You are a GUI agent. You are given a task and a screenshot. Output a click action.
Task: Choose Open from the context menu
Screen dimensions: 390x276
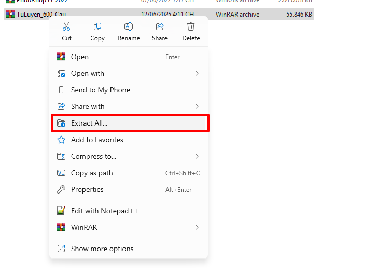point(129,57)
